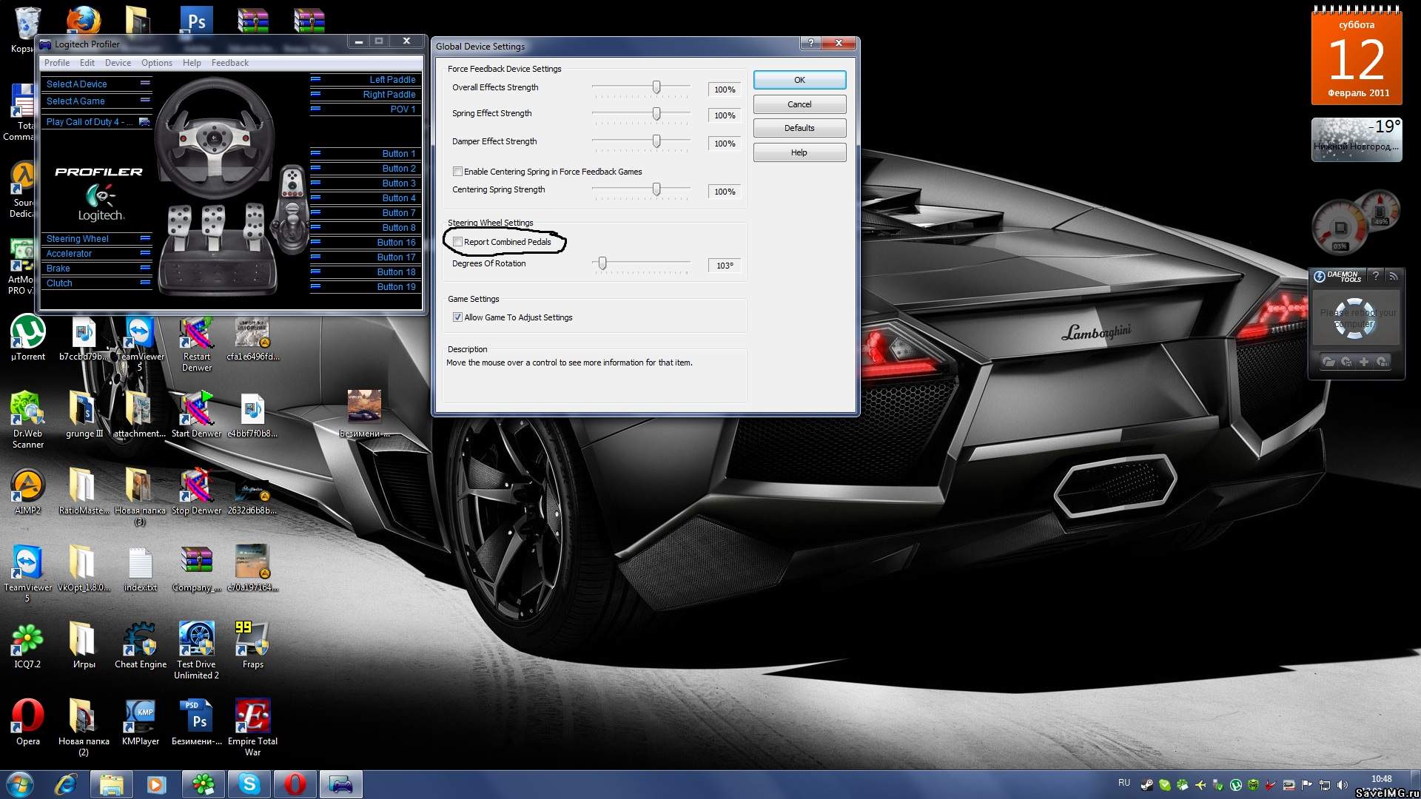Click the Centering Spring Strength slider handle

coord(656,189)
